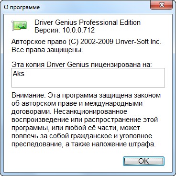Screen dimensions: 176x176
Task: Click the word Внимание in the warning
Action: click(x=27, y=95)
